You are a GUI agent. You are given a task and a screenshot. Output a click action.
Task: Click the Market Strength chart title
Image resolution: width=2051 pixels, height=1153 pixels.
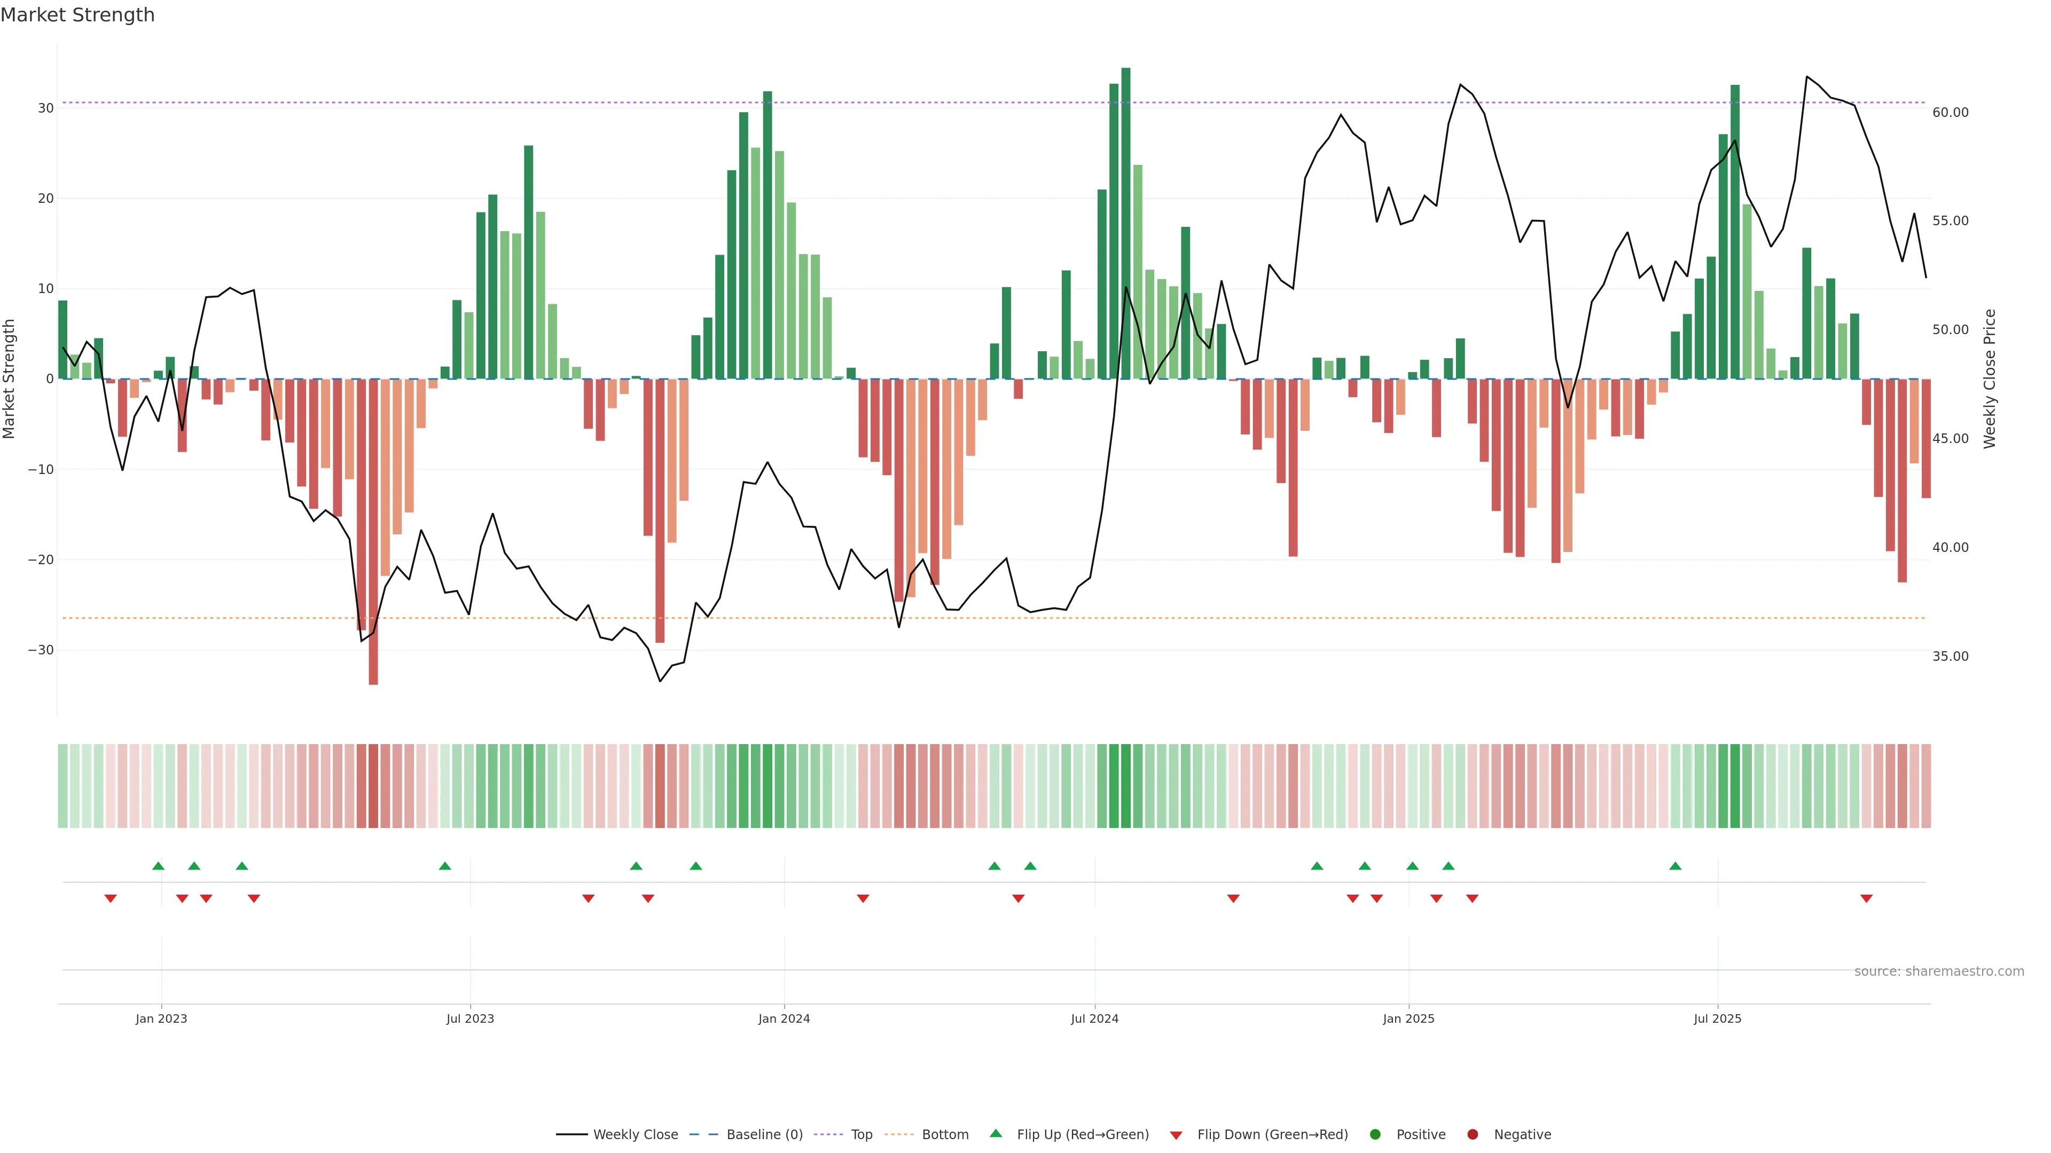point(77,15)
